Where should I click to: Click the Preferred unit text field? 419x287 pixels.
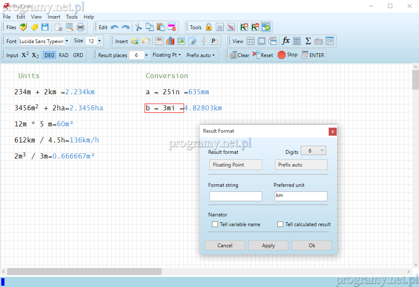[x=301, y=196]
